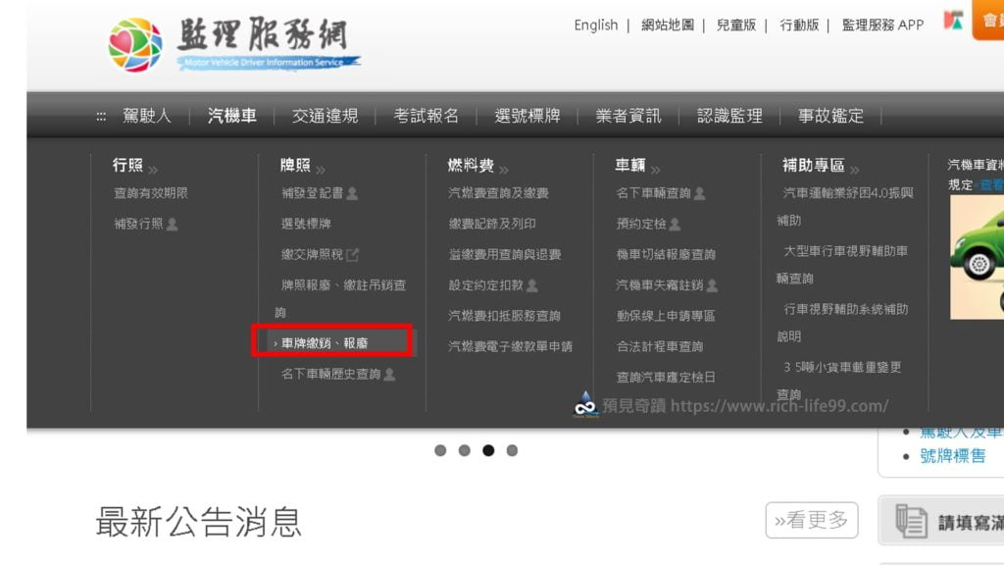1004x565 pixels.
Task: Switch site language to English
Action: (595, 25)
